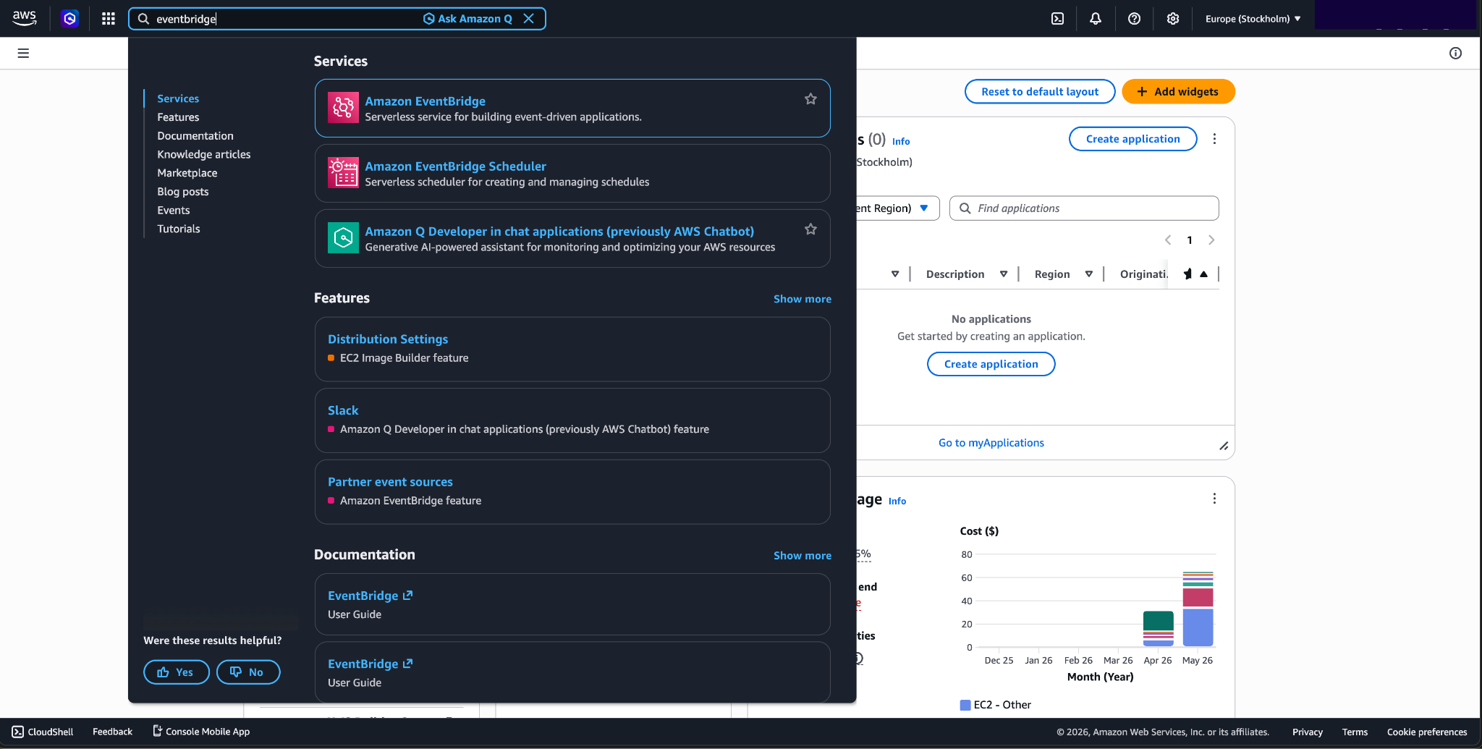Select the Marketplace search category
The height and width of the screenshot is (749, 1482).
pyautogui.click(x=187, y=173)
